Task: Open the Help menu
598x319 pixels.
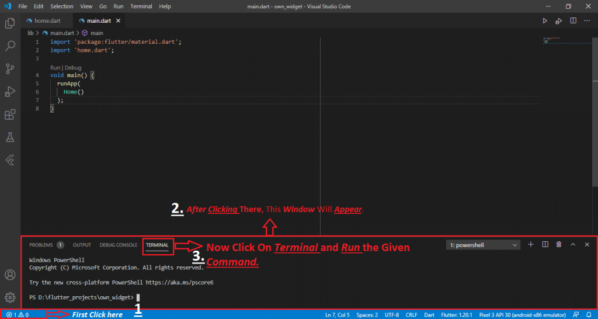Action: [x=165, y=6]
